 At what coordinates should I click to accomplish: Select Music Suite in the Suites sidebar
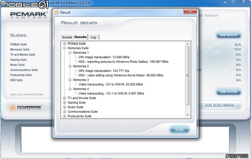click(17, 65)
